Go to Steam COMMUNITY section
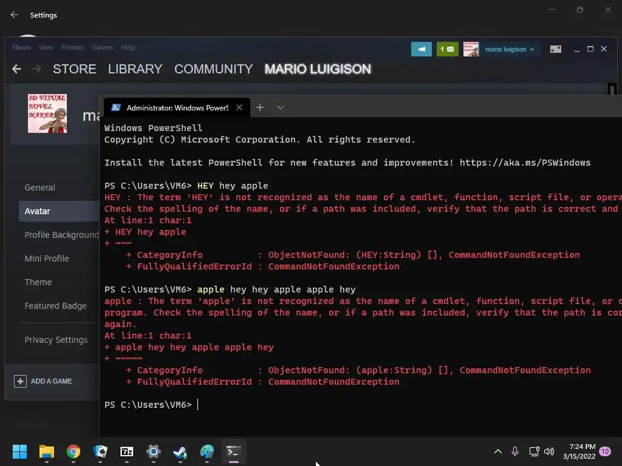622x466 pixels. 213,69
